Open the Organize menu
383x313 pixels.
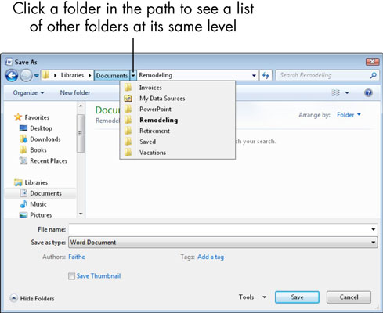coord(28,93)
